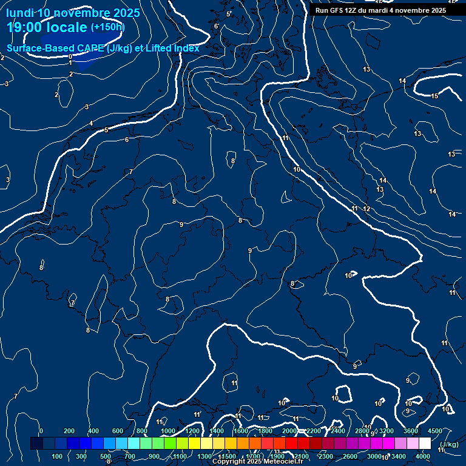Select the magenta 3200–3400 legend swatch
This screenshot has height=466, width=466.
[x=388, y=443]
